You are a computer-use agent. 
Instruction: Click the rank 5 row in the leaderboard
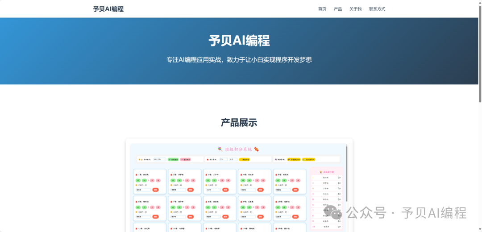326,199
